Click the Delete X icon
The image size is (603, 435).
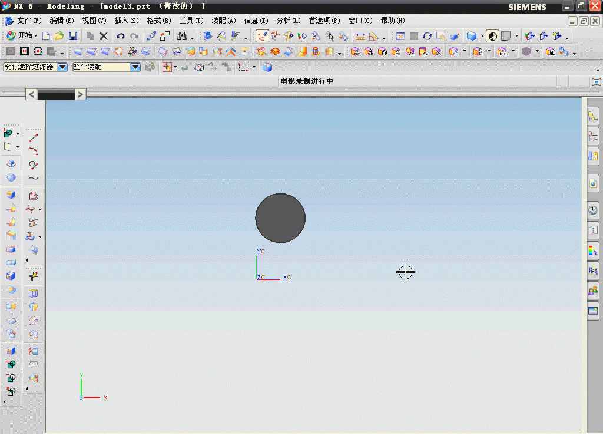point(104,36)
